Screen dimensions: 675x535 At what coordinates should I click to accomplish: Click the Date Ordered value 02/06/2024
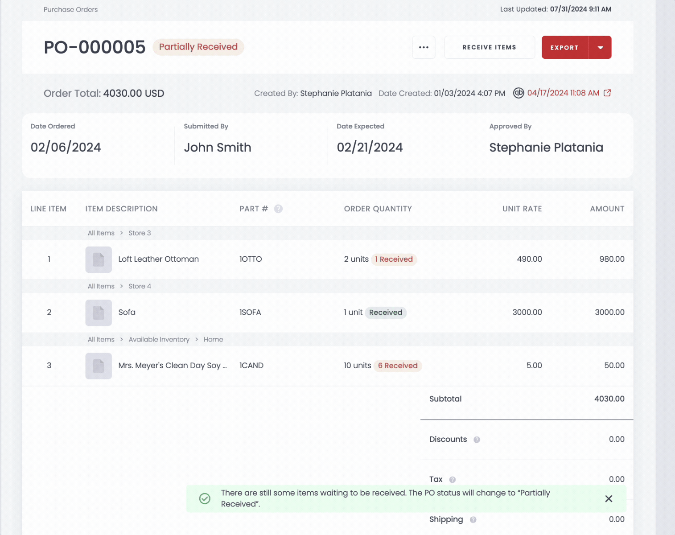[x=66, y=148]
